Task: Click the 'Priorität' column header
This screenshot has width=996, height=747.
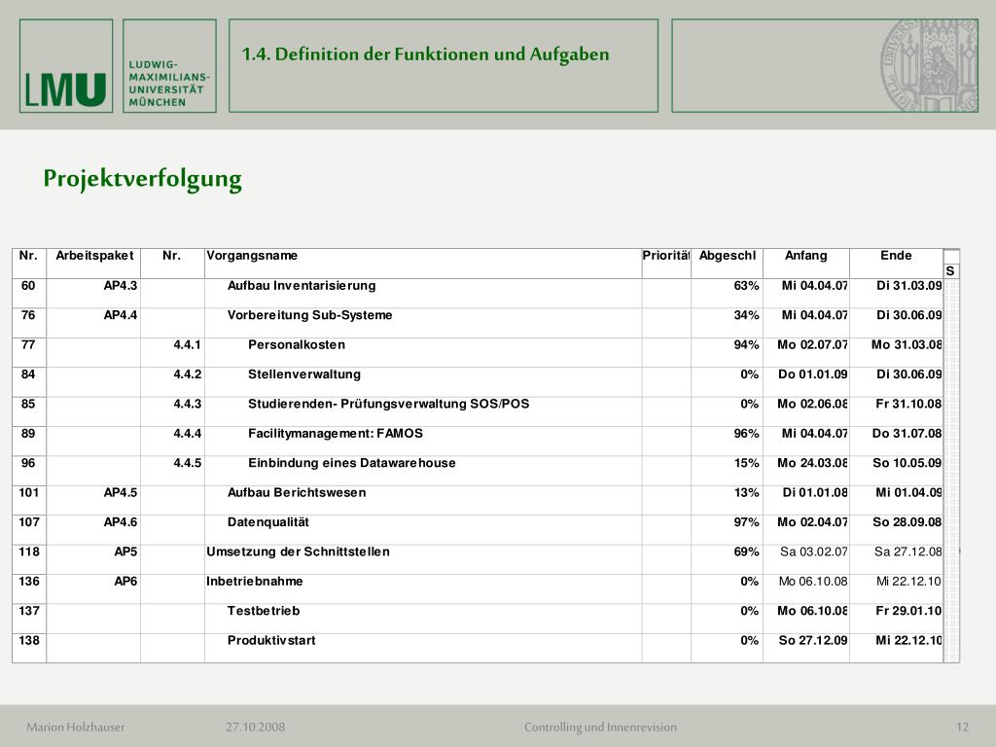Action: click(665, 256)
